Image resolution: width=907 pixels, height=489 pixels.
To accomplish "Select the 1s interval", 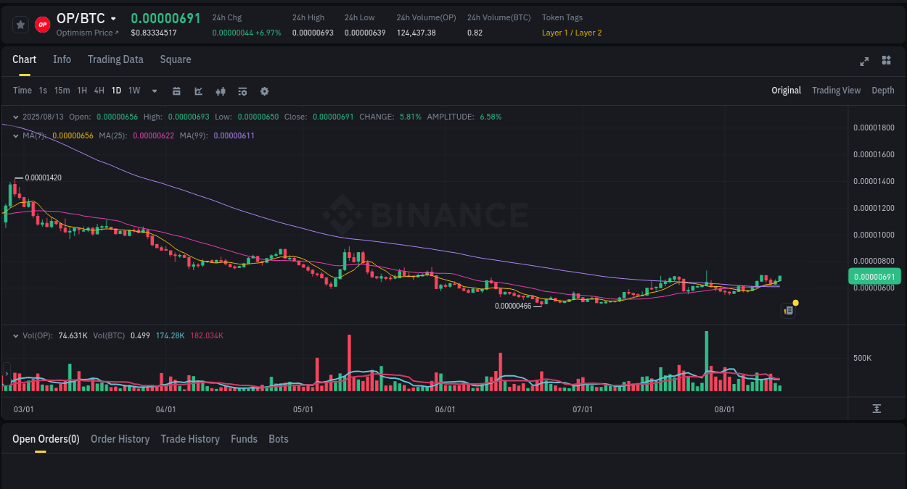I will point(43,91).
